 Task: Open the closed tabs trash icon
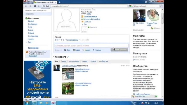pos(146,2)
